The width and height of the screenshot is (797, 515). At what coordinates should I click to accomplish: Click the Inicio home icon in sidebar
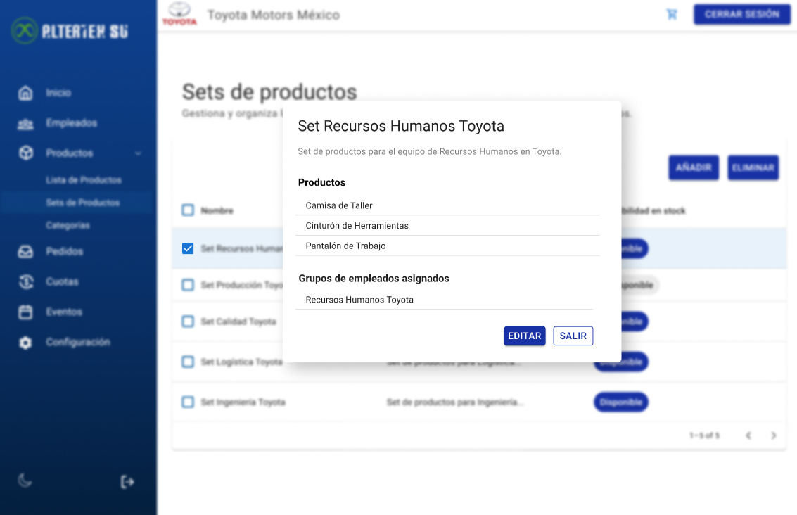[x=25, y=93]
